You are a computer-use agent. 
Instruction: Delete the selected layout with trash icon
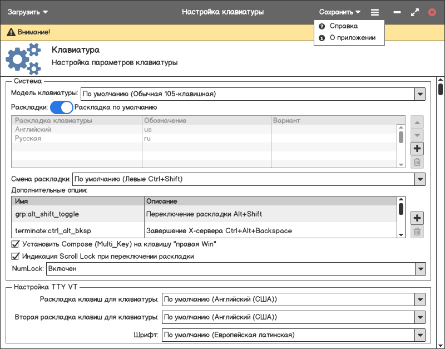click(417, 163)
